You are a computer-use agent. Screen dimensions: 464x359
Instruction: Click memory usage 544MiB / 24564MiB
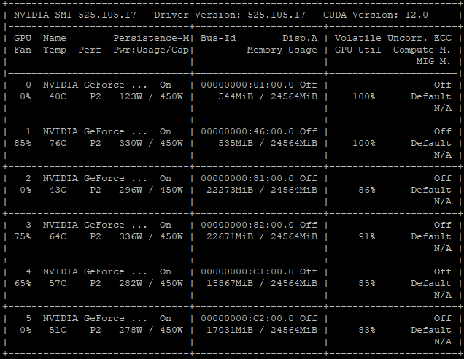click(x=268, y=96)
